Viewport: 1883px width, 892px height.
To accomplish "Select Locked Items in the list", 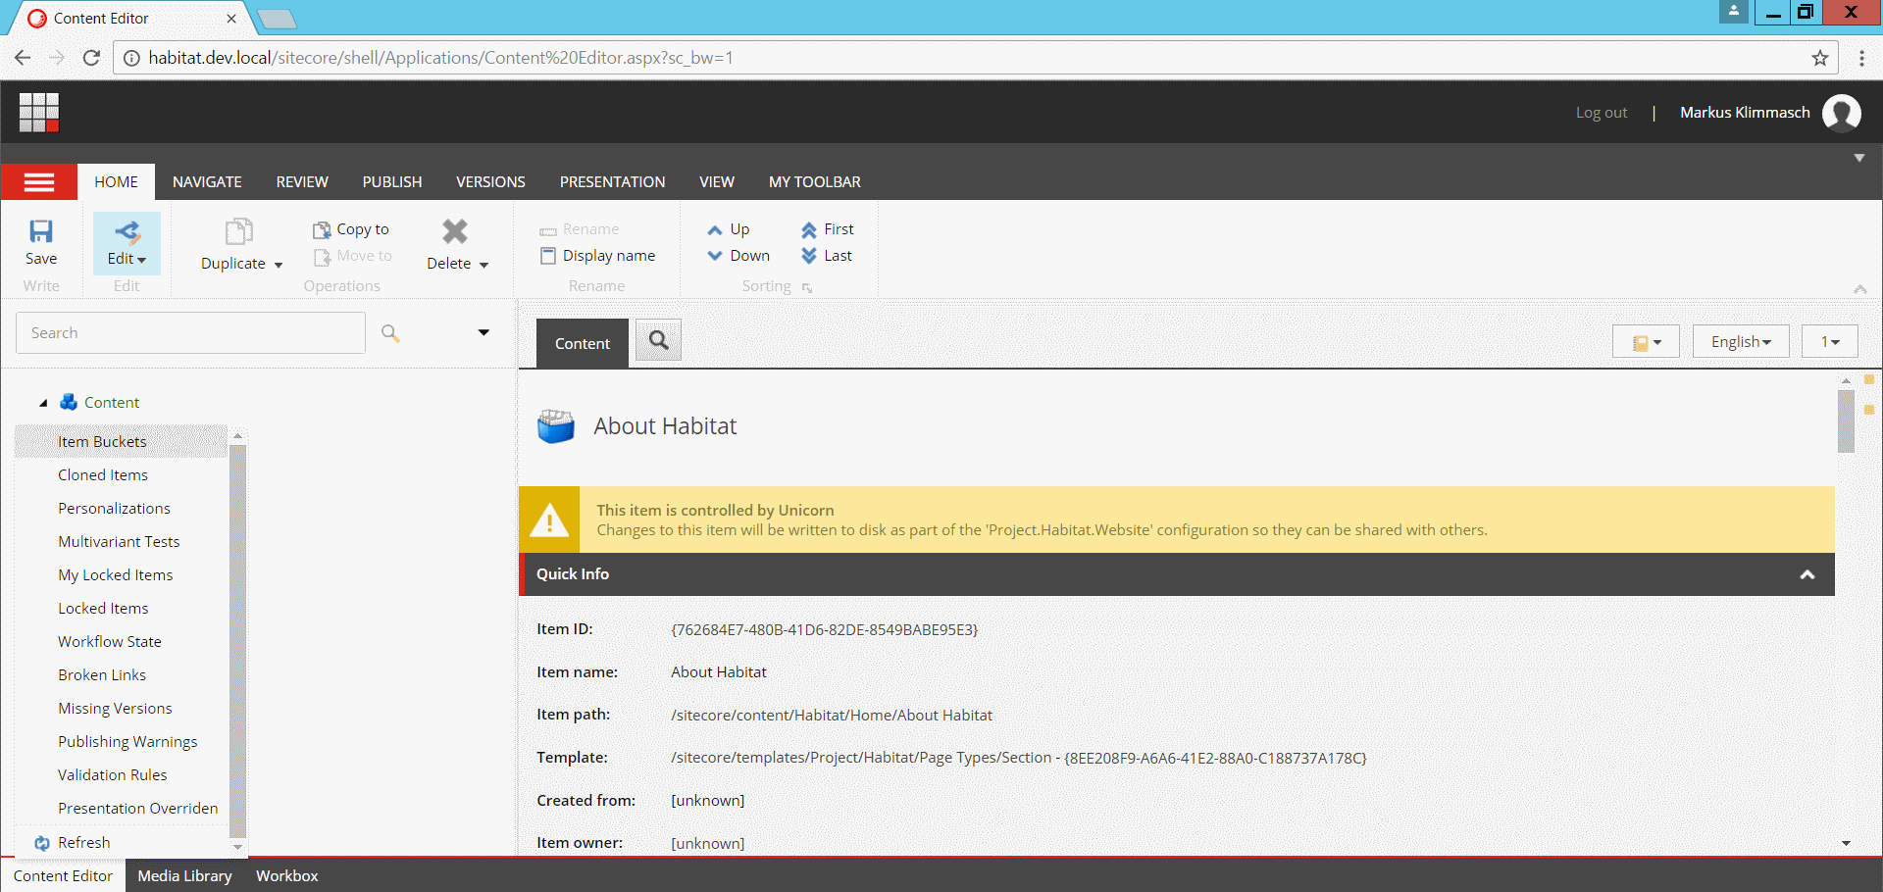I will (x=103, y=609).
